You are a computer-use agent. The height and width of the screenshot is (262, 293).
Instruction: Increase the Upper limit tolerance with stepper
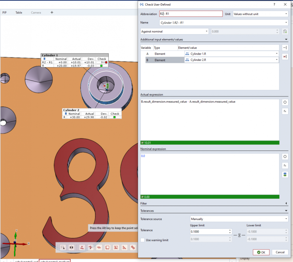tap(229, 230)
